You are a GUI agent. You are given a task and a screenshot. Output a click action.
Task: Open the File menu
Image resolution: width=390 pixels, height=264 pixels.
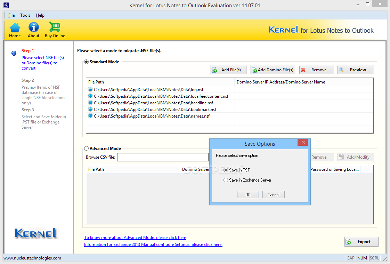[11, 15]
